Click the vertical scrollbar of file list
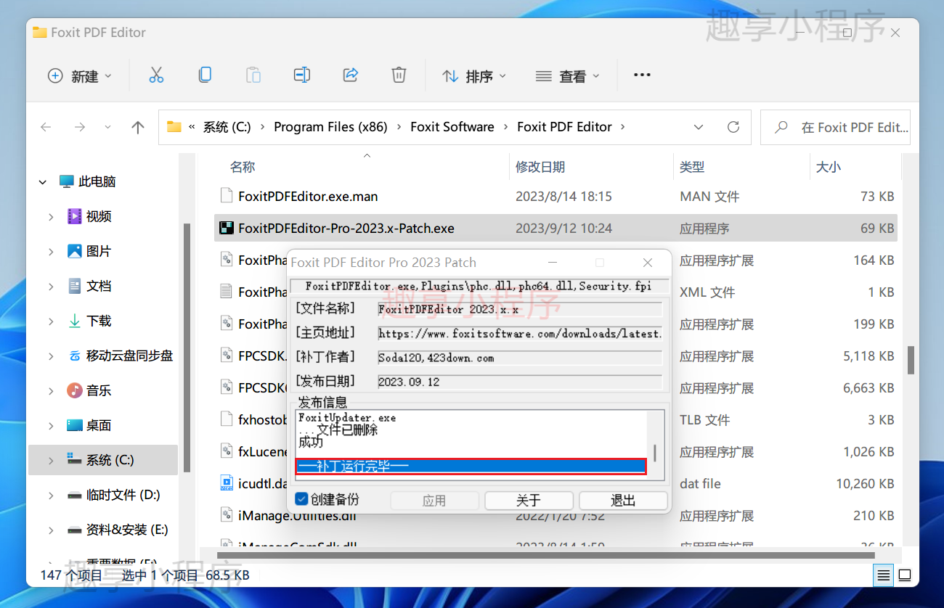 tap(910, 360)
